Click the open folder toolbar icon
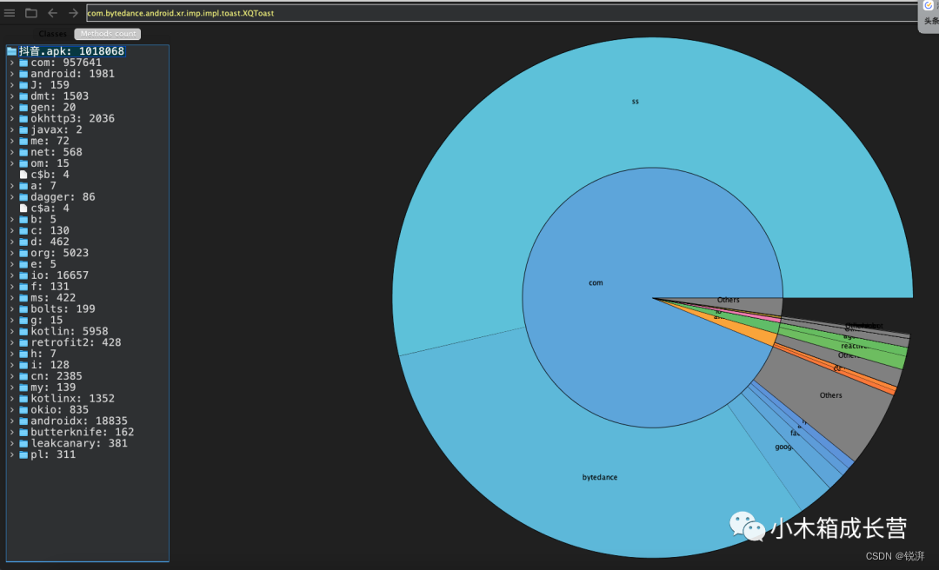 click(x=31, y=12)
